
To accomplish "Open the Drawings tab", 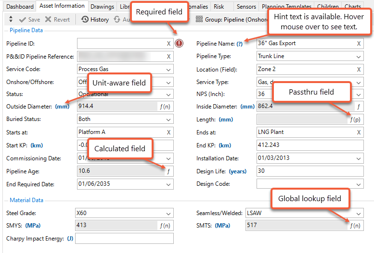I will [102, 7].
